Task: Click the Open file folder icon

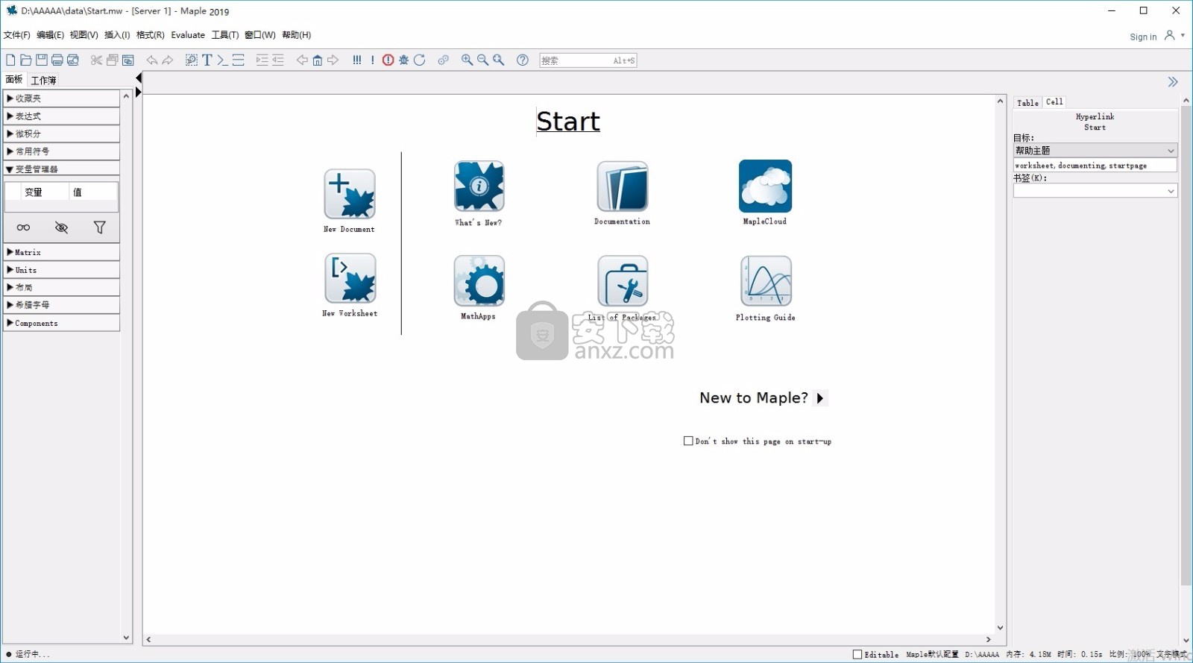Action: tap(26, 60)
